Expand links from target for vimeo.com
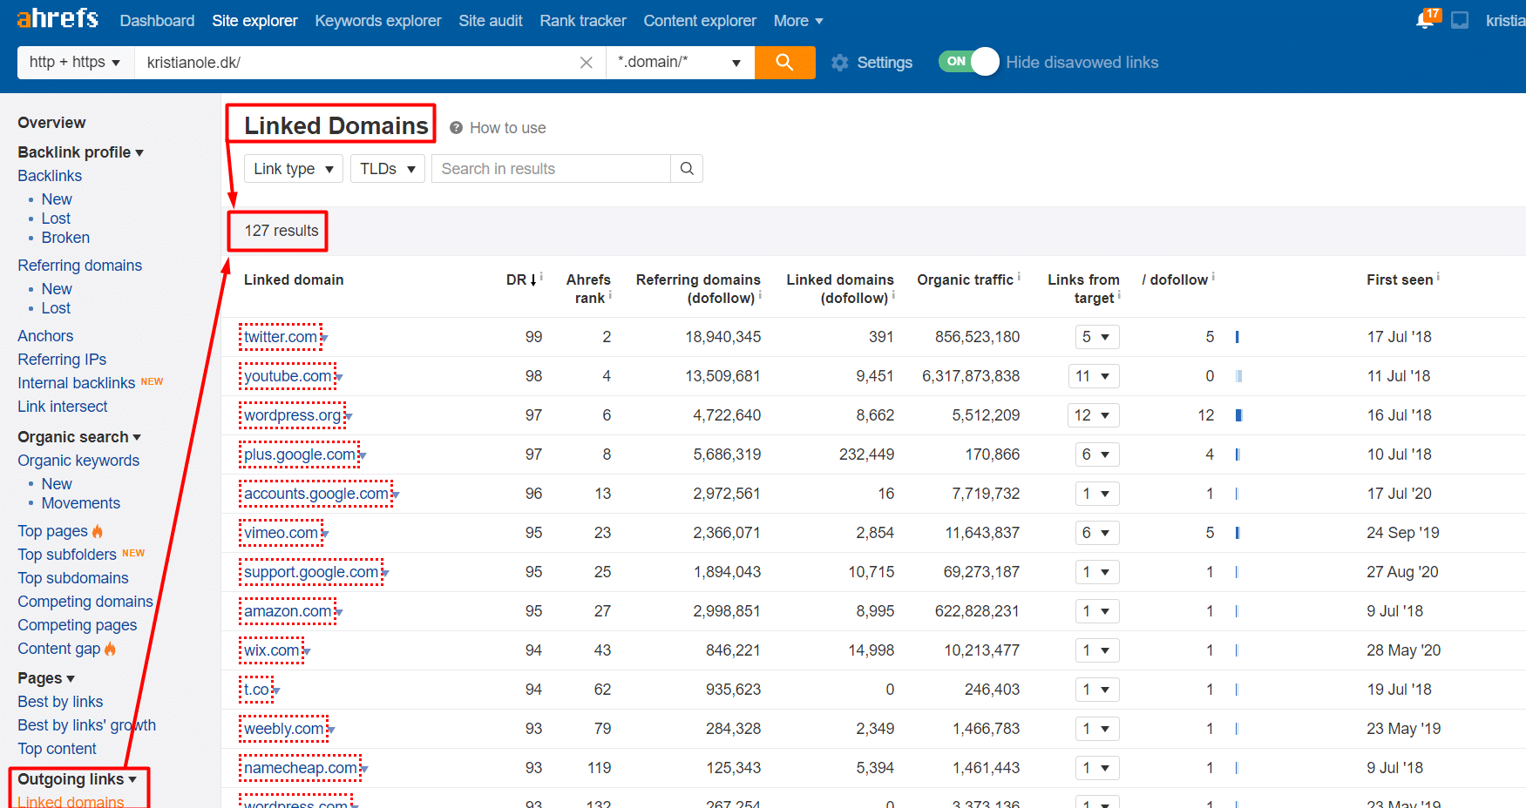Viewport: 1526px width, 808px height. [1097, 533]
